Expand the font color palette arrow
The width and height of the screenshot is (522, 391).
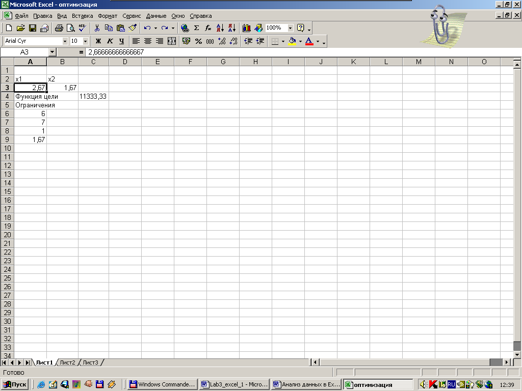click(x=318, y=41)
